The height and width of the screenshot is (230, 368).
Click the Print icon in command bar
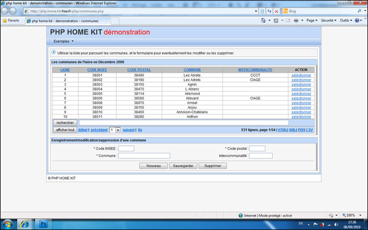[x=296, y=21]
